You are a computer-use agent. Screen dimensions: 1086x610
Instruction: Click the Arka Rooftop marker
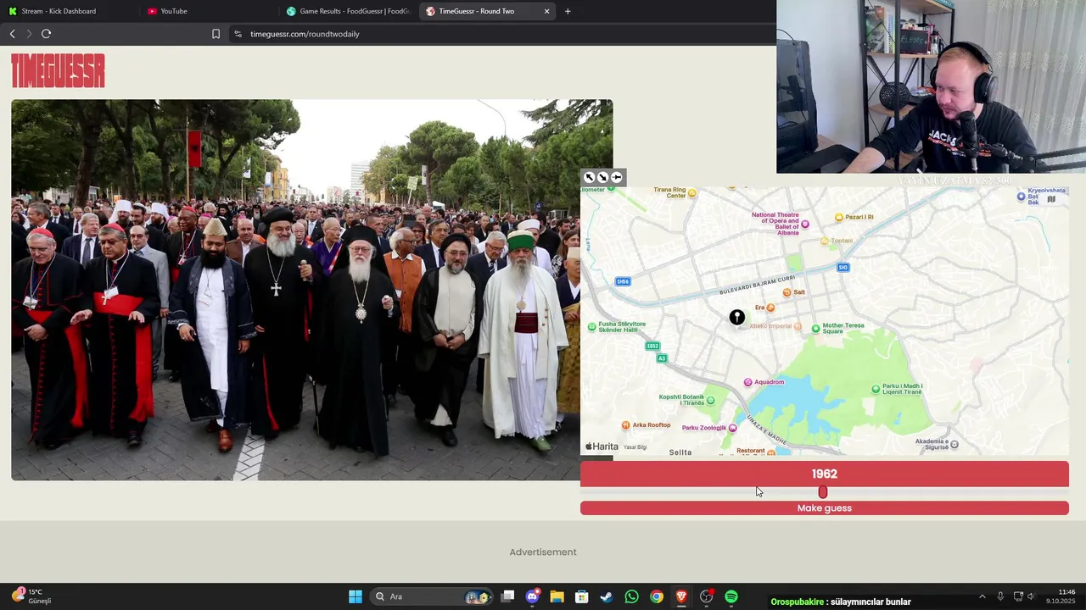tap(625, 425)
